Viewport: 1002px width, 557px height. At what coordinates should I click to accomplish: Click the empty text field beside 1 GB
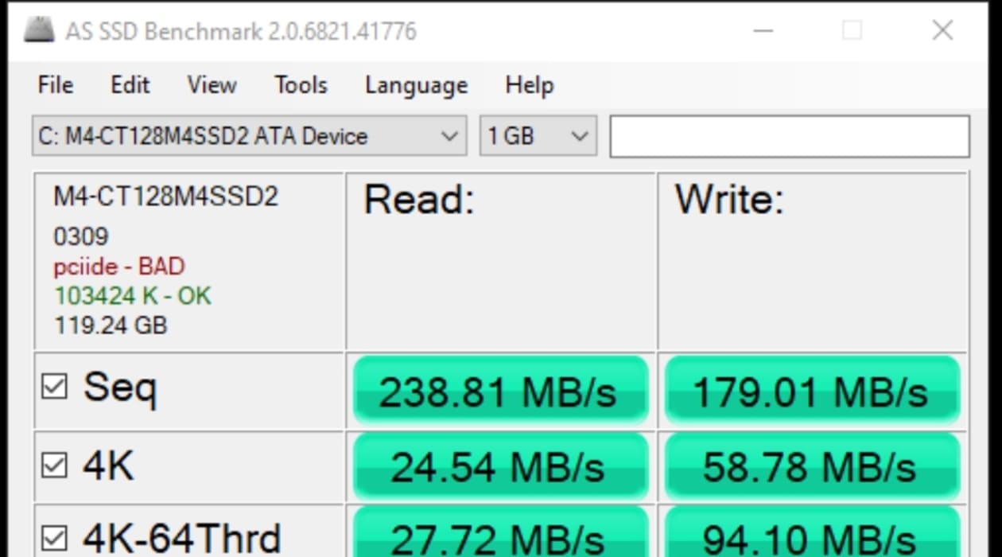pos(790,136)
